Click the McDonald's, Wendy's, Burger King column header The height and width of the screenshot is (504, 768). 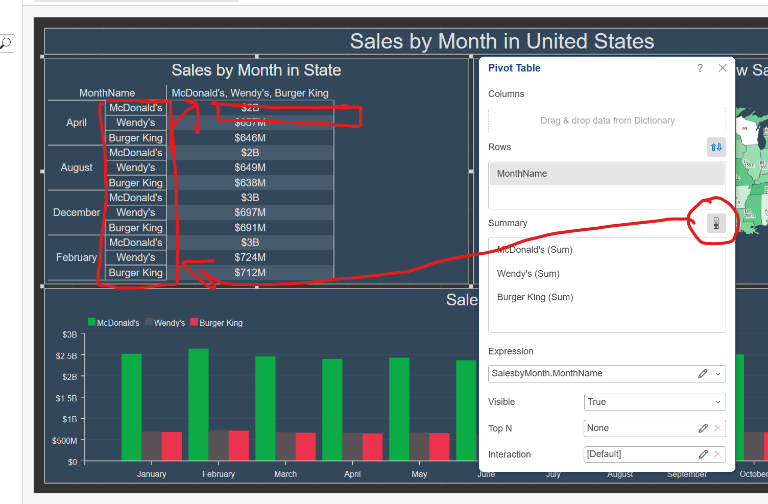[x=250, y=93]
